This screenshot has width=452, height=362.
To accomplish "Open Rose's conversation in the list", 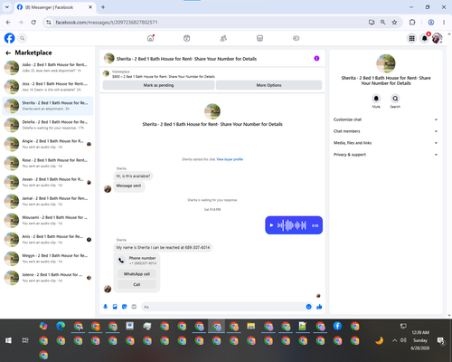I will pyautogui.click(x=48, y=163).
